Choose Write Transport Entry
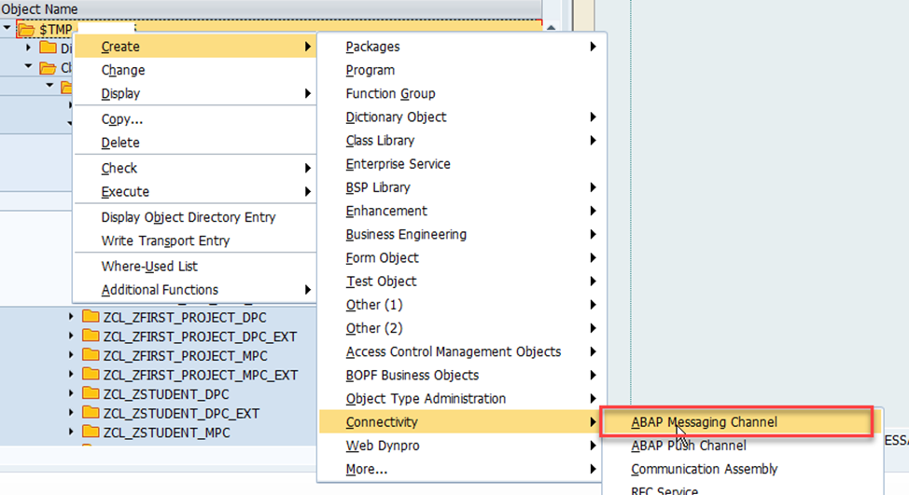This screenshot has width=909, height=495. click(195, 241)
